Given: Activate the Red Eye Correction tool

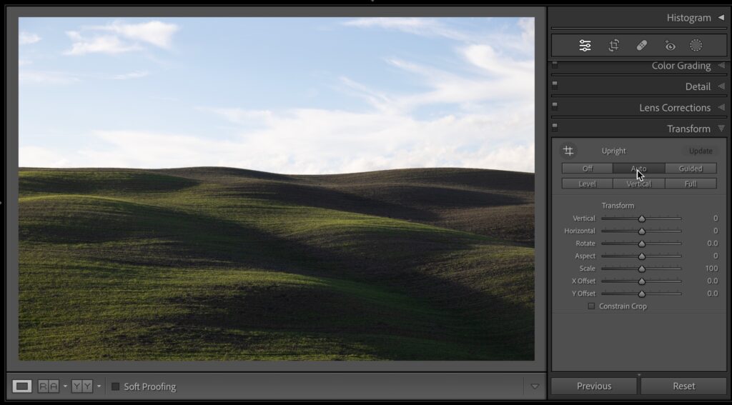Looking at the screenshot, I should (670, 46).
